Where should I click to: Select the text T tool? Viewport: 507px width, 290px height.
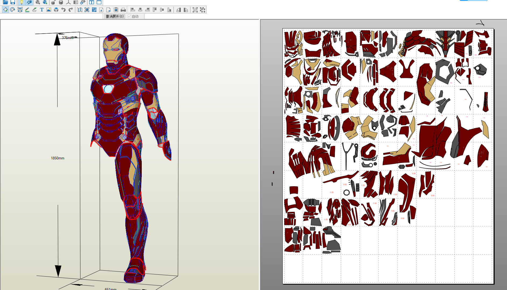tap(42, 10)
